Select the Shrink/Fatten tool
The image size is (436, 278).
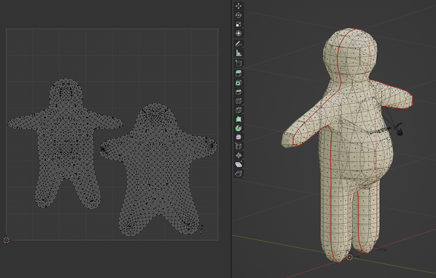[x=238, y=156]
